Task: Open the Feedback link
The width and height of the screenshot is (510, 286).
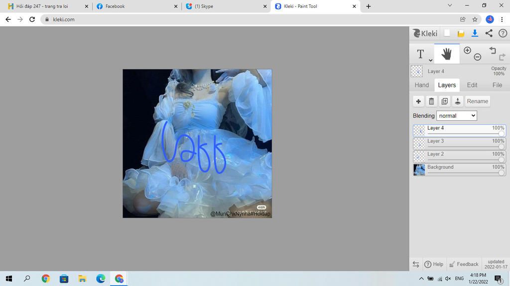Action: click(x=464, y=264)
